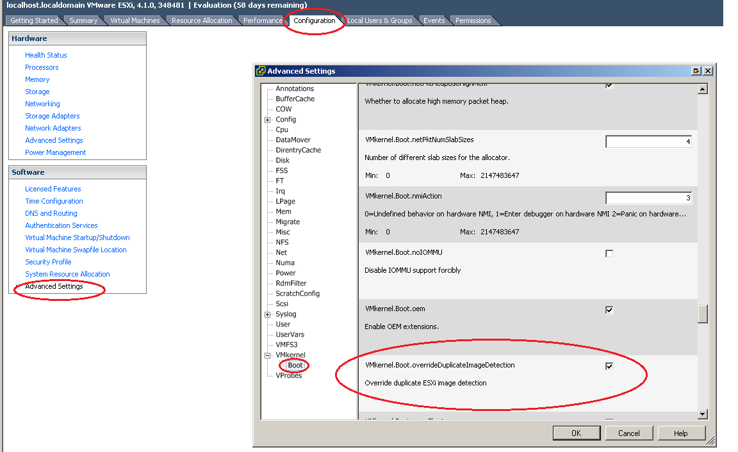Select NFS in settings tree
Viewport: 738px width, 452px height.
(x=283, y=243)
